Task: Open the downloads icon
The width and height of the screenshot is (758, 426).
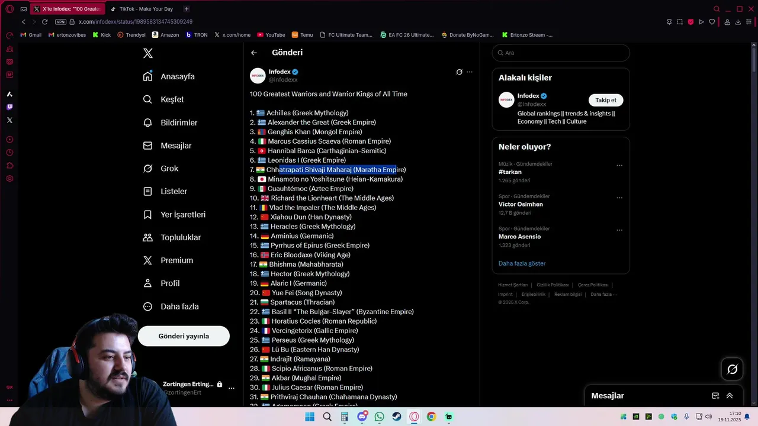Action: (x=738, y=22)
